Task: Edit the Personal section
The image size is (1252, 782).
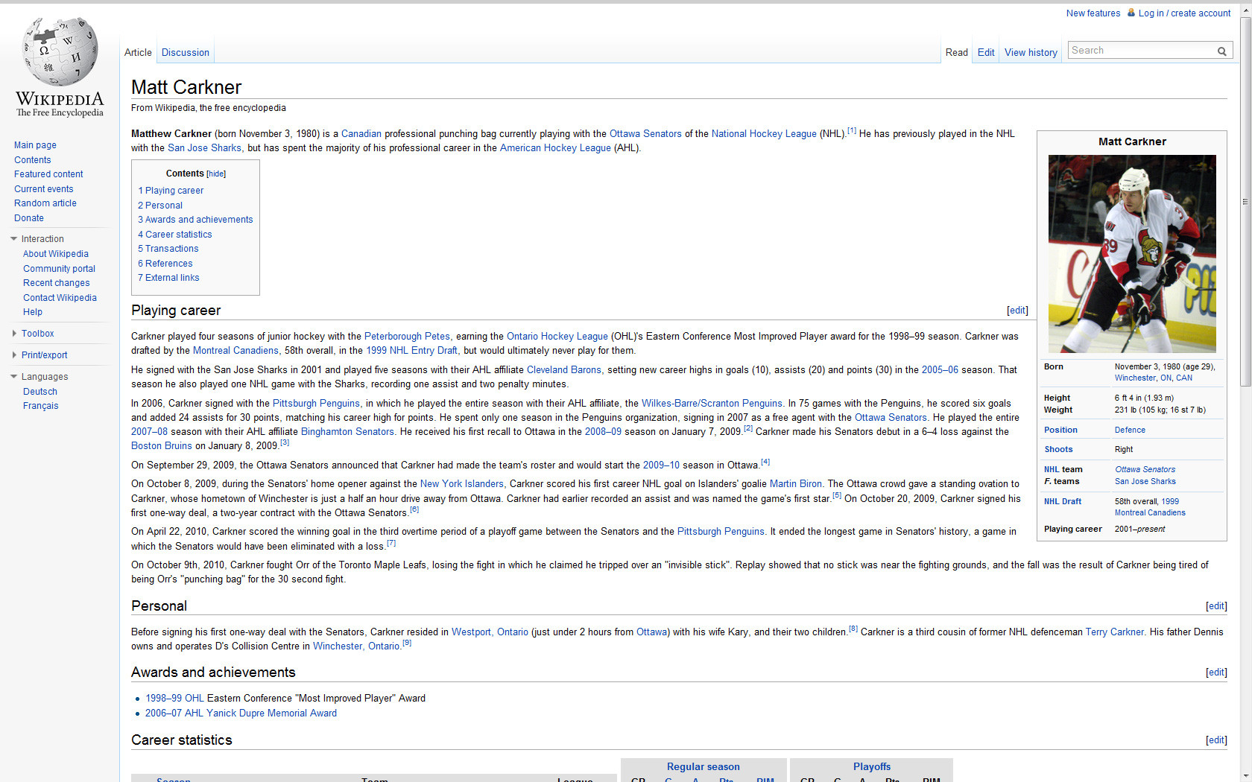Action: point(1216,606)
